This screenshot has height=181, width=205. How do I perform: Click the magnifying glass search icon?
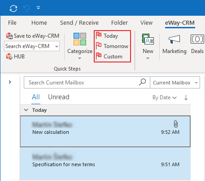tap(142, 82)
